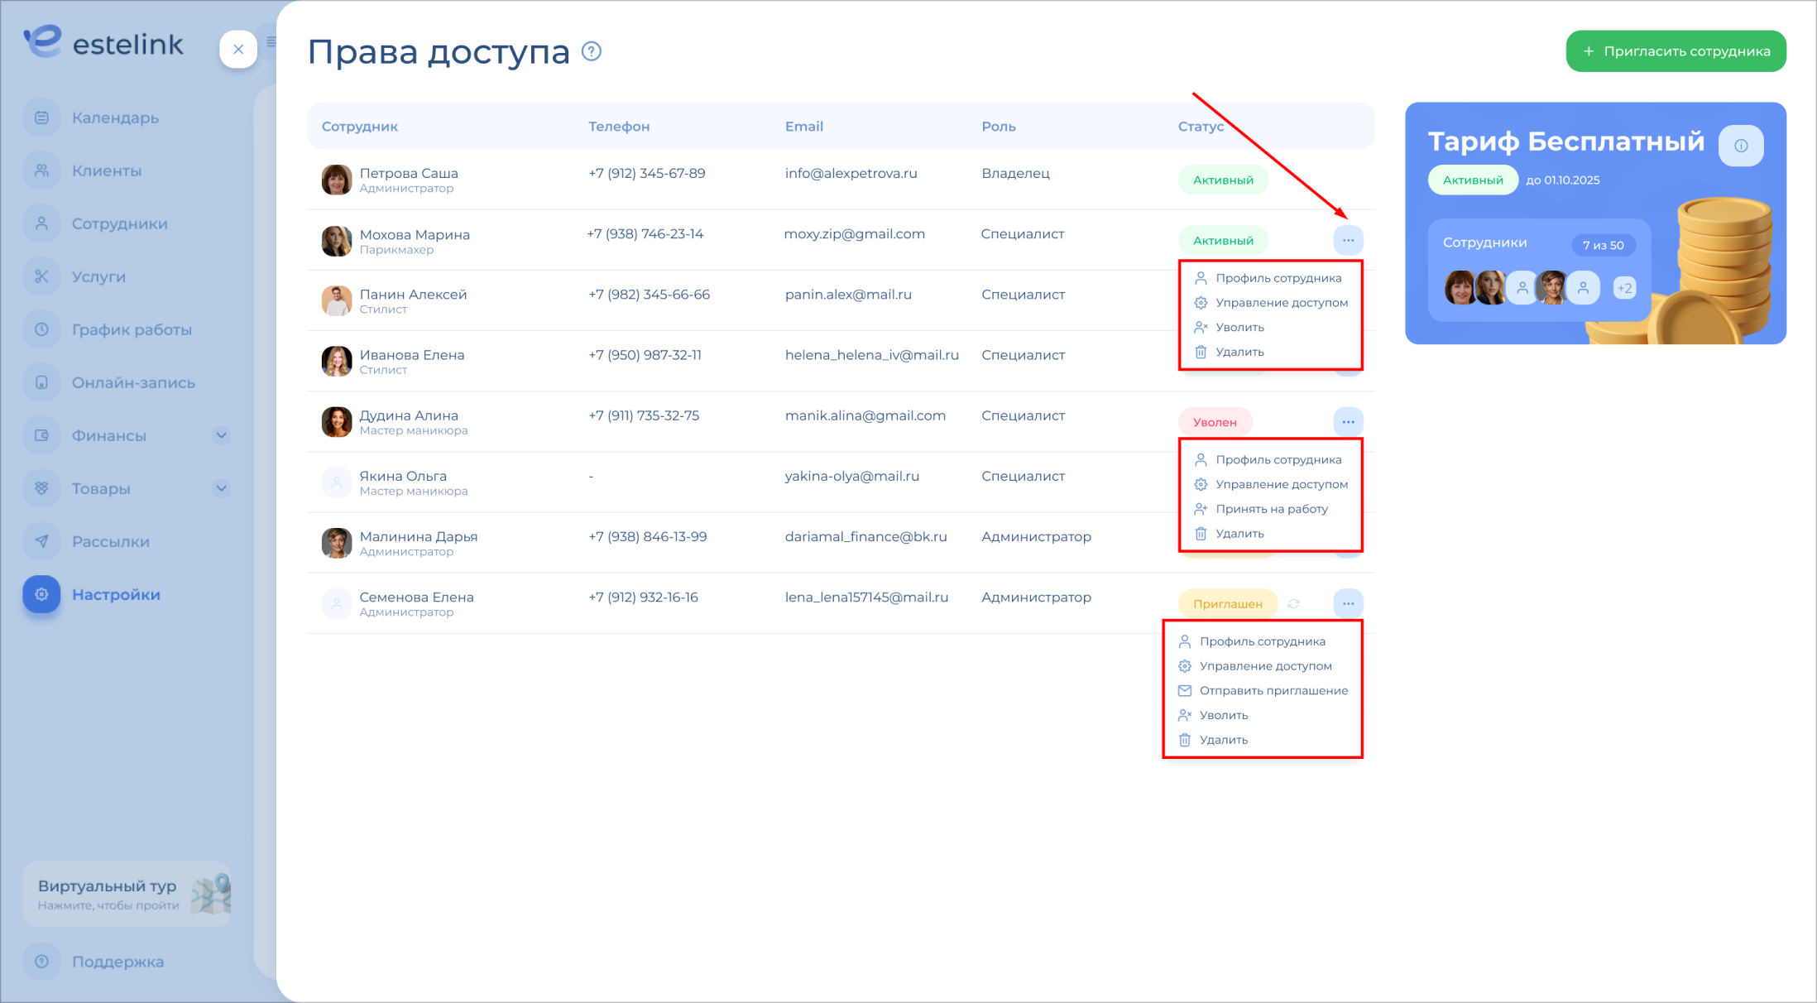Viewport: 1817px width, 1003px height.
Task: Click the Товары sidebar icon
Action: coord(41,488)
